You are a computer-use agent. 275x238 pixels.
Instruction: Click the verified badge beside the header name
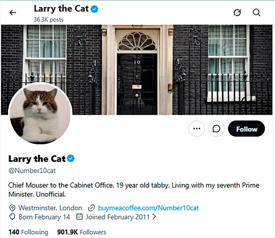pyautogui.click(x=95, y=9)
